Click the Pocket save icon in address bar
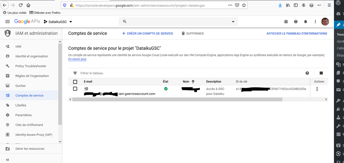Image resolution: width=344 pixels, height=163 pixels. [237, 5]
